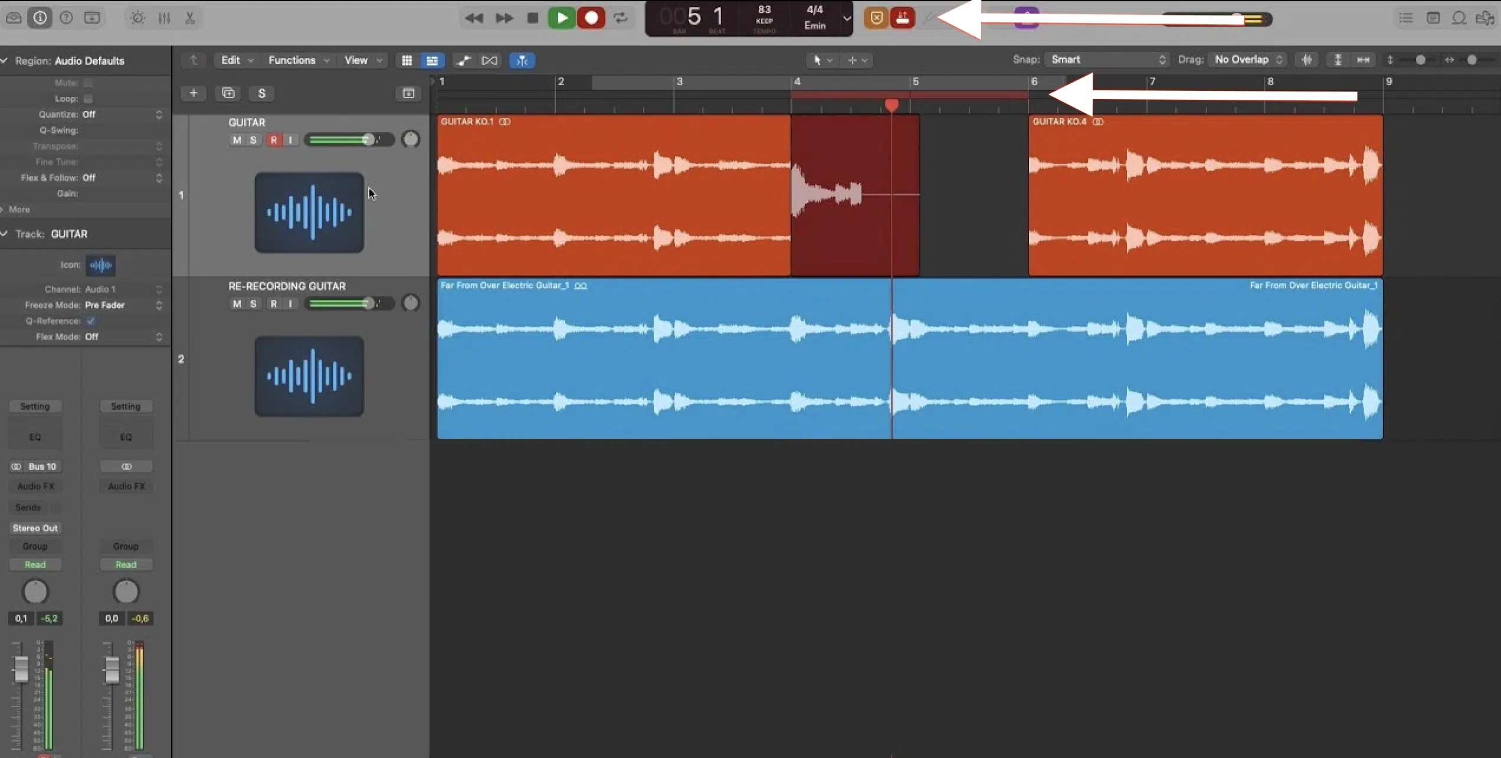Image resolution: width=1501 pixels, height=758 pixels.
Task: Open the Mixer button
Action: tap(164, 18)
